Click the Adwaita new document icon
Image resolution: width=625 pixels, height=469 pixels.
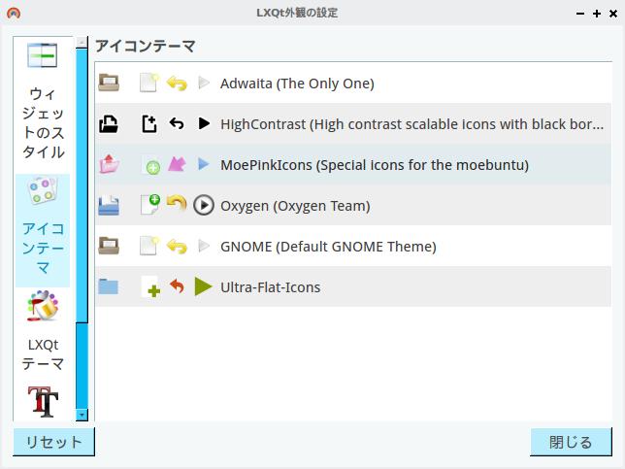[149, 83]
